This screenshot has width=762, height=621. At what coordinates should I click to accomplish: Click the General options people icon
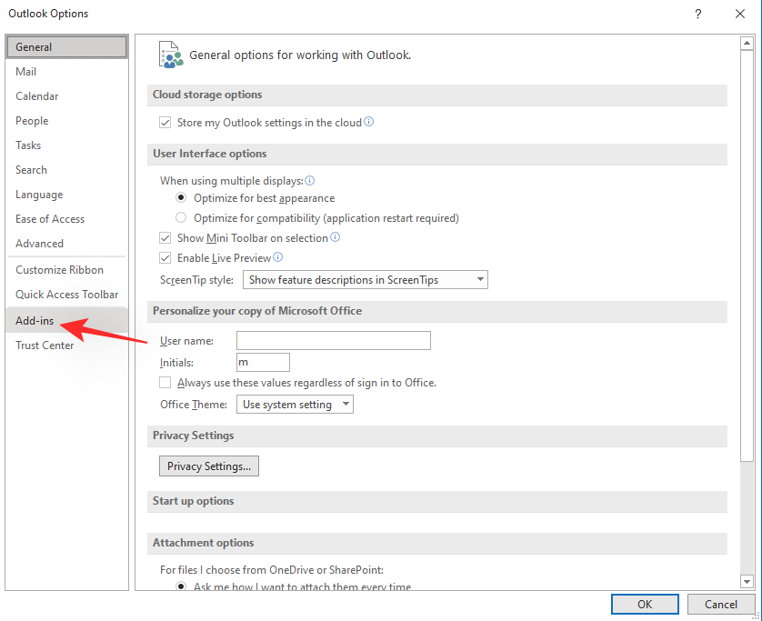tap(171, 55)
